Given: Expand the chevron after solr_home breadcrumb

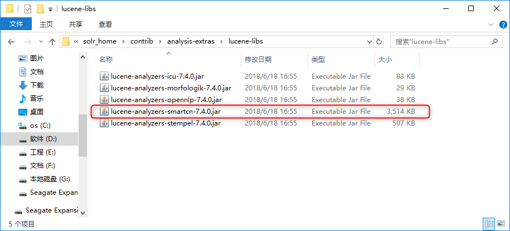Looking at the screenshot, I should [x=123, y=42].
